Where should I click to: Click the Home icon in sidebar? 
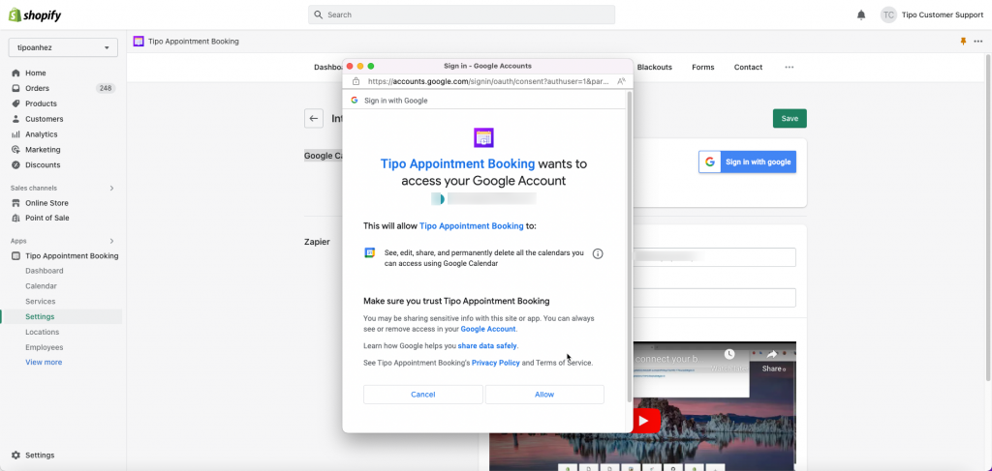click(15, 74)
